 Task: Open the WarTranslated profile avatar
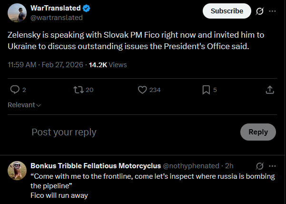tap(17, 13)
